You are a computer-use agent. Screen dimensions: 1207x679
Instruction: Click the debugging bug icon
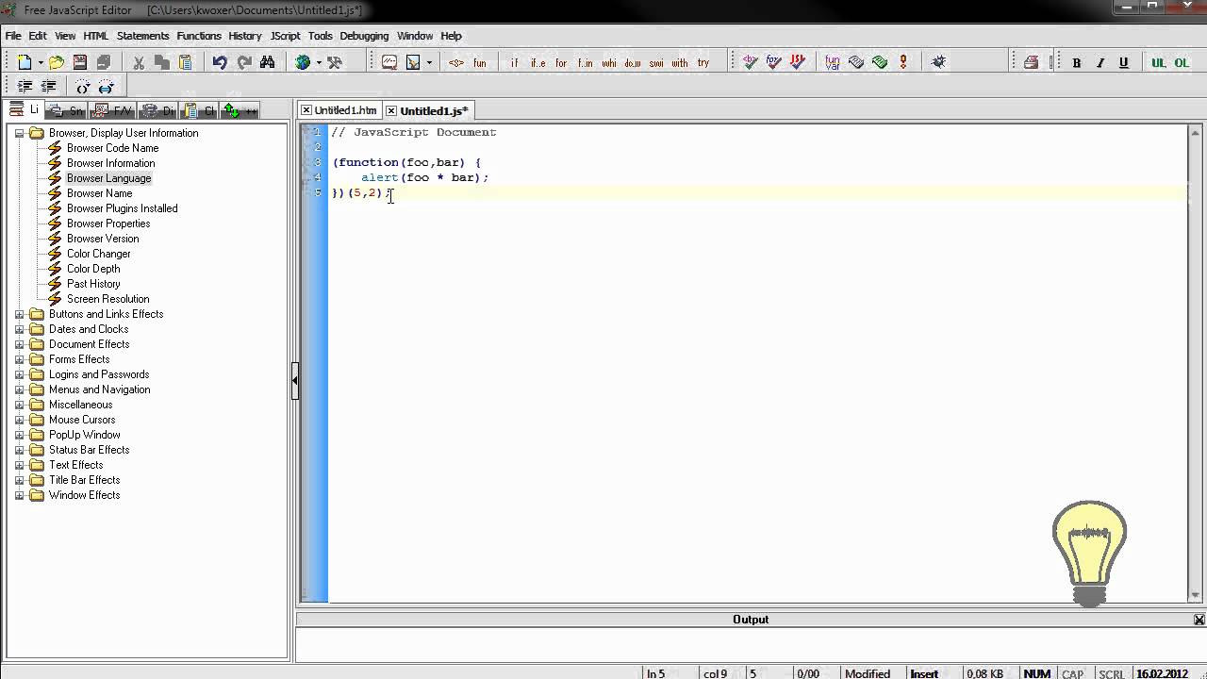click(x=938, y=62)
